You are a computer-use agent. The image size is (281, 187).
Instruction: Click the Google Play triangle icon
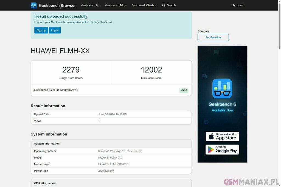[x=211, y=149]
